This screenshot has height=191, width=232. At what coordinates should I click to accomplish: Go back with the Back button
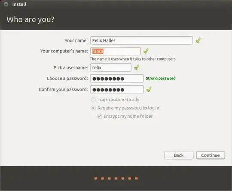point(179,155)
